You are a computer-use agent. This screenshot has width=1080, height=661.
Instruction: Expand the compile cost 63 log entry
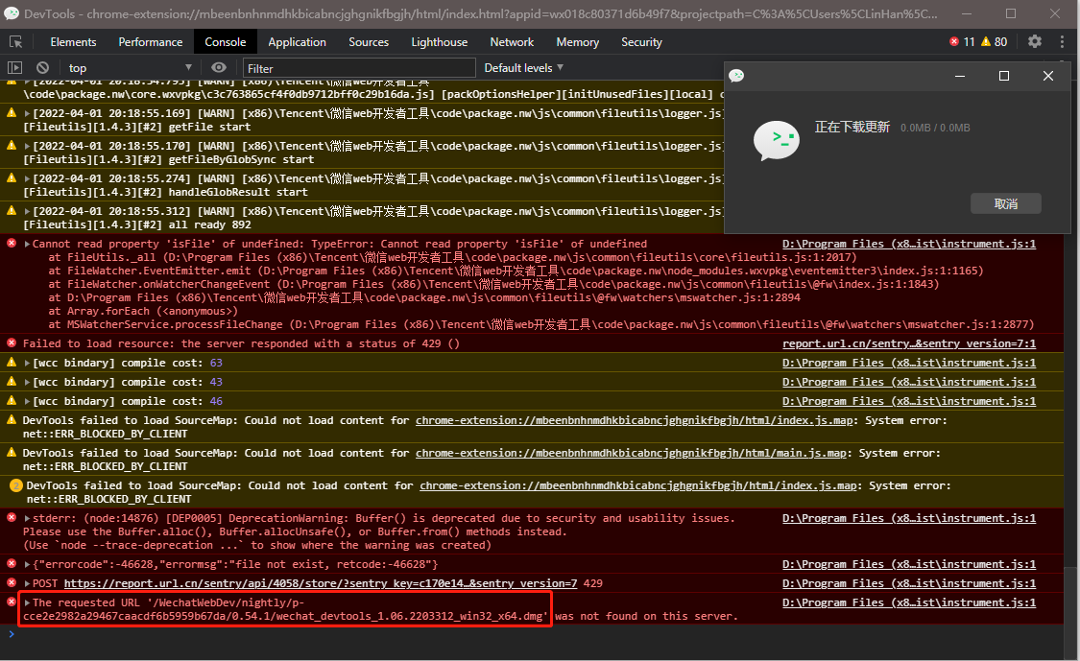[28, 363]
